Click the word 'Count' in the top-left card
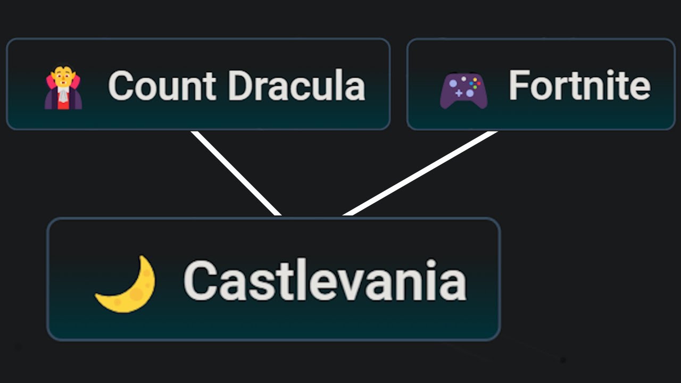This screenshot has height=383, width=681. pyautogui.click(x=162, y=86)
